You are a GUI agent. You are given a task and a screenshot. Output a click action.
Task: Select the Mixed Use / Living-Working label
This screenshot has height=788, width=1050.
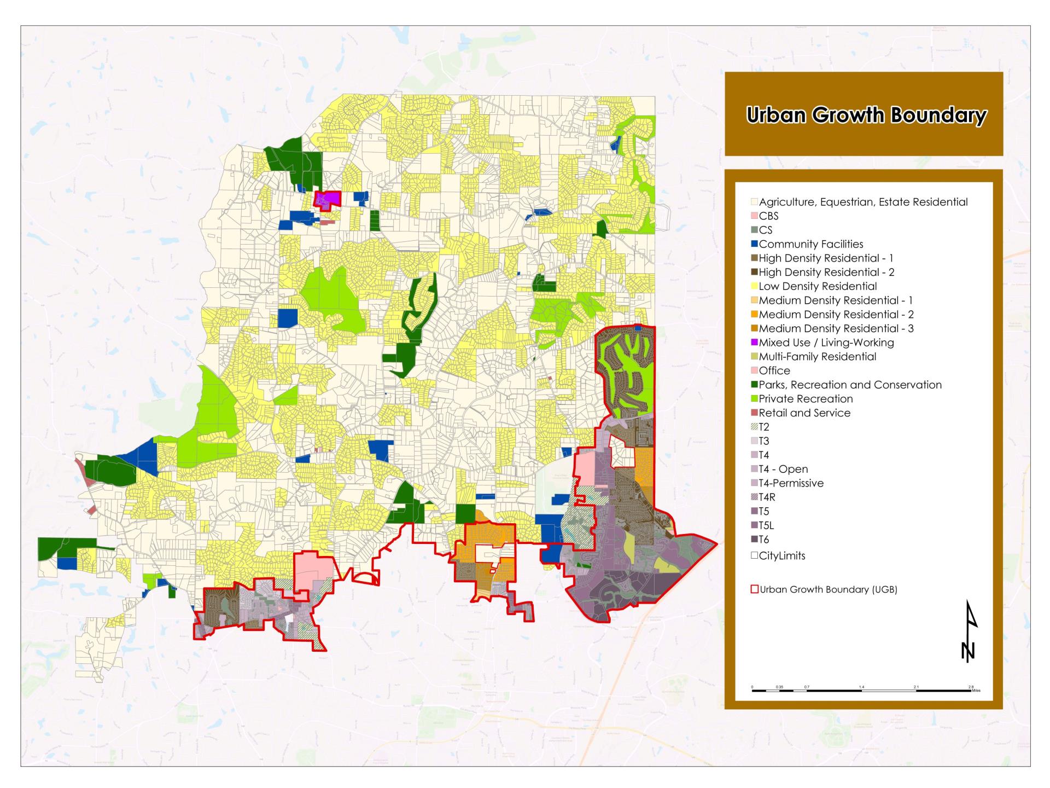826,343
